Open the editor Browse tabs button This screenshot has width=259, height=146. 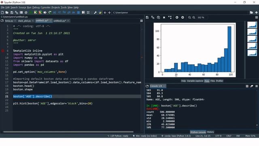tap(2, 21)
